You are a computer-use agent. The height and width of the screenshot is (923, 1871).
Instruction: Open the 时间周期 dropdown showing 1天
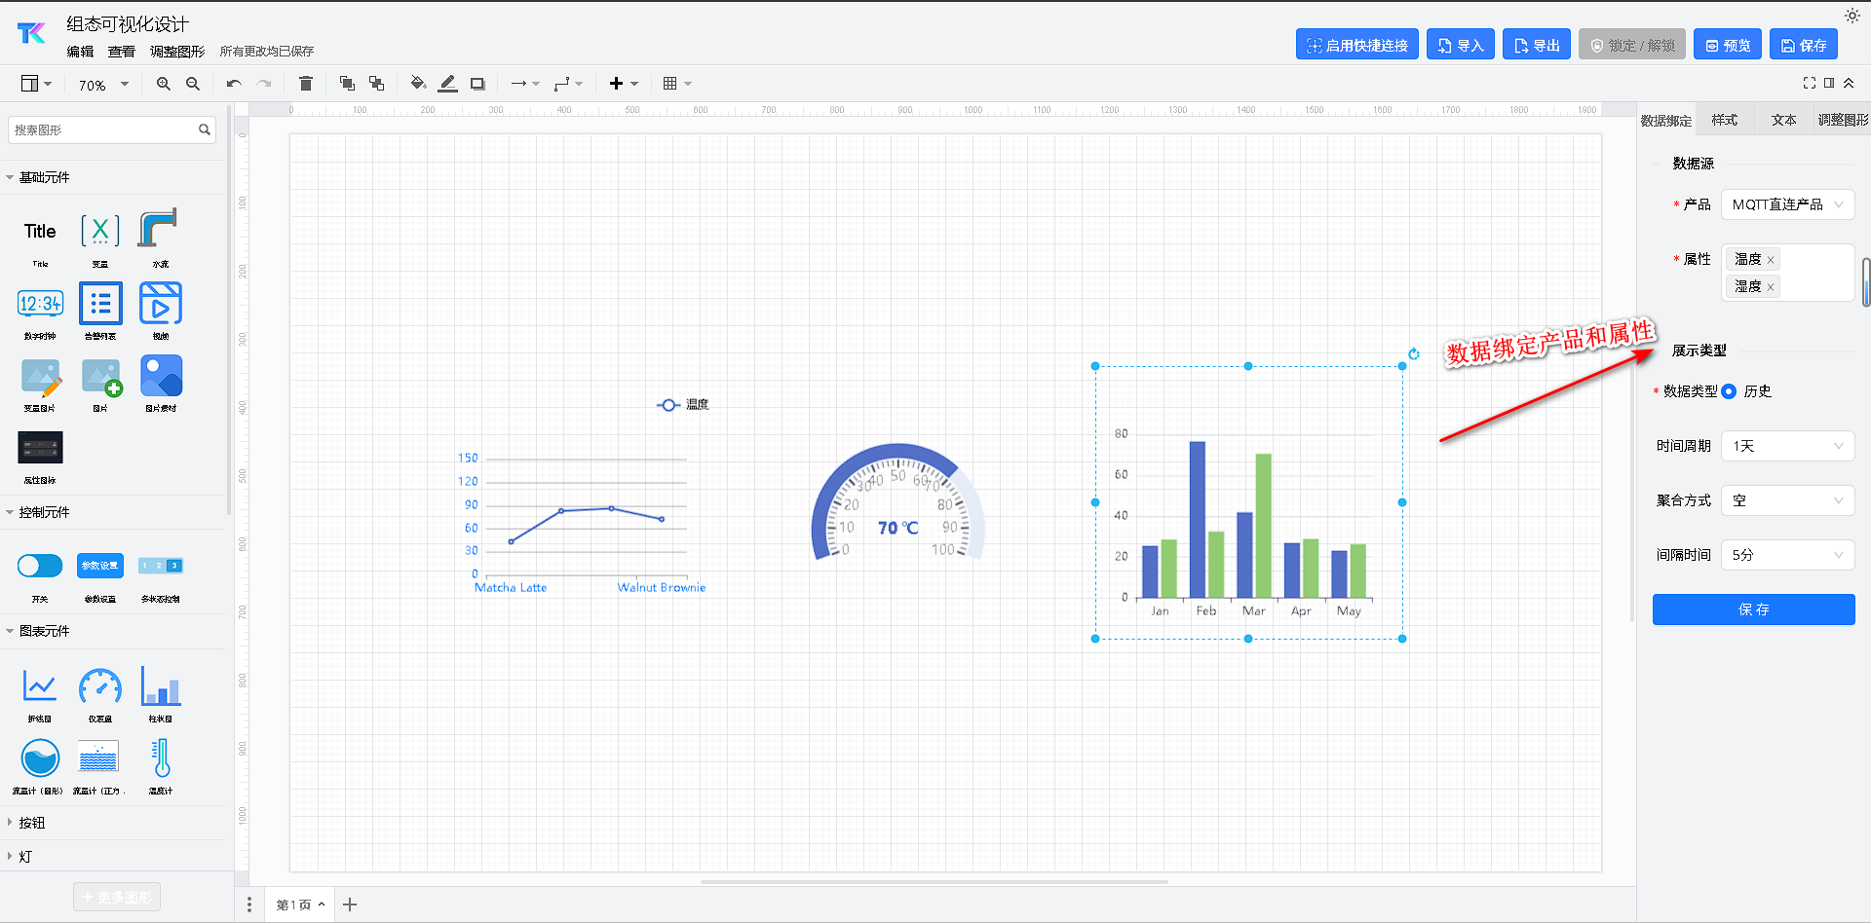coord(1787,446)
